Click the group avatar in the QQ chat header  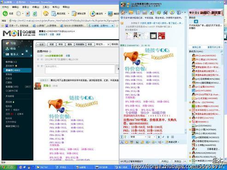(x=123, y=5)
